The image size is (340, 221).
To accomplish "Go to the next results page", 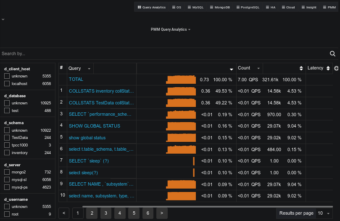I will pyautogui.click(x=162, y=213).
